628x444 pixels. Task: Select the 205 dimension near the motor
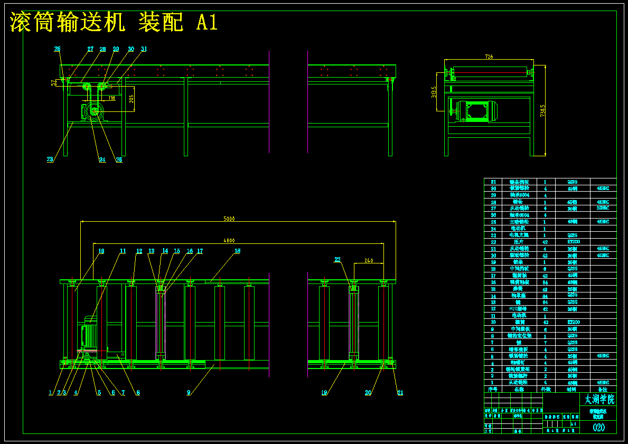132,99
